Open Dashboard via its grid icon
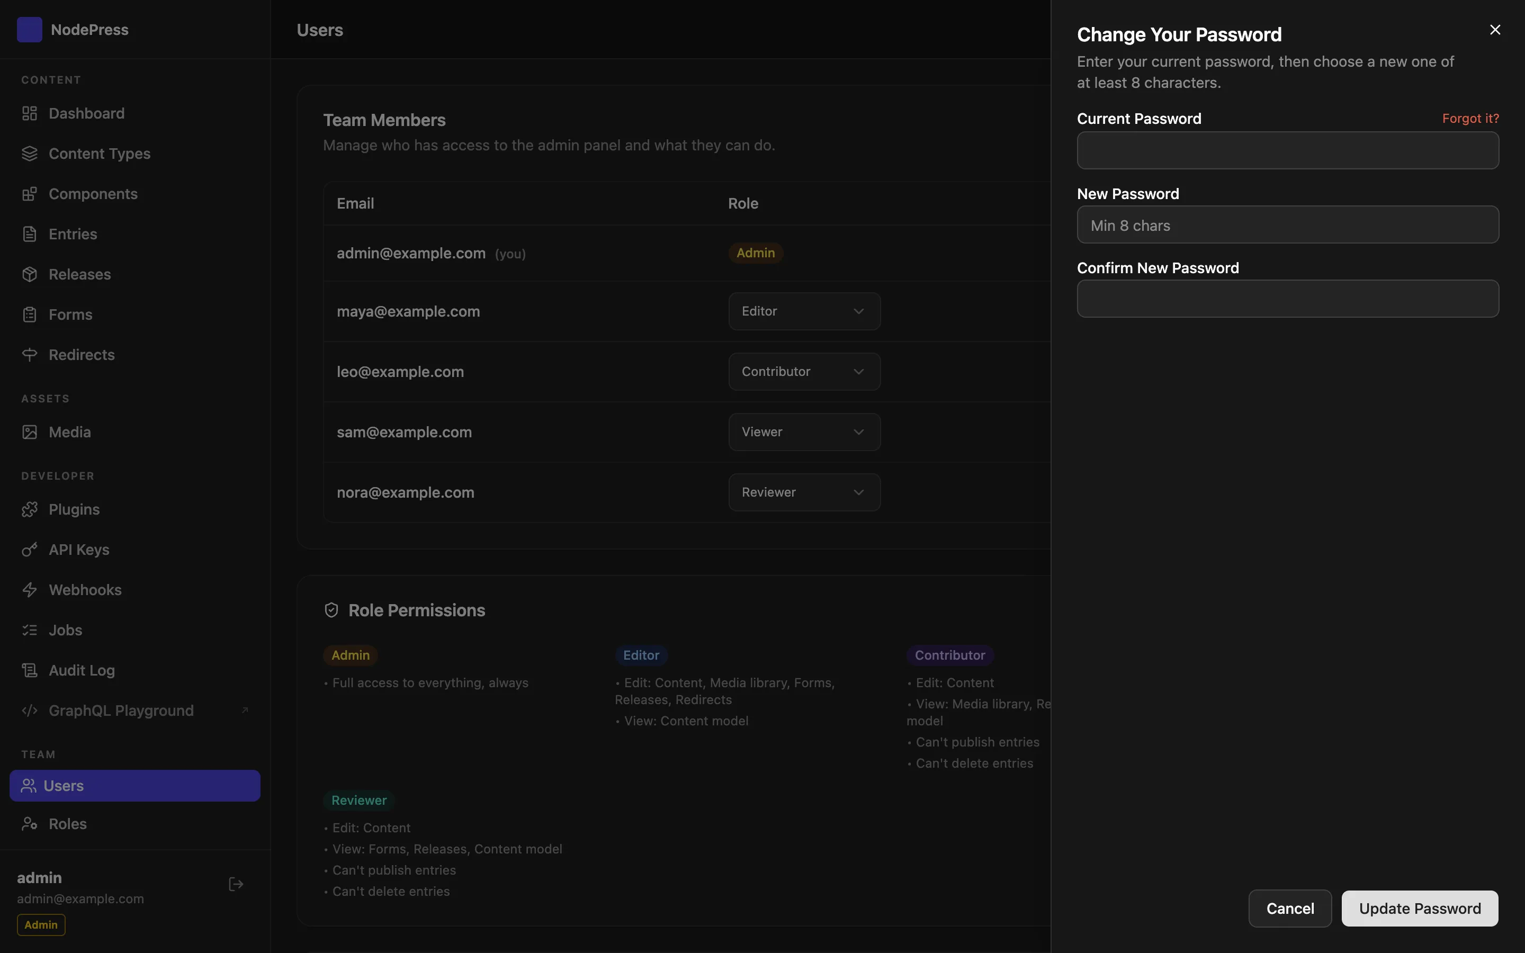1525x953 pixels. tap(30, 113)
